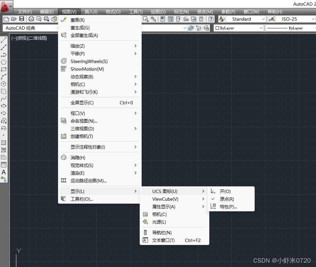
Task: Click the 俯视 view control label
Action: [22, 38]
